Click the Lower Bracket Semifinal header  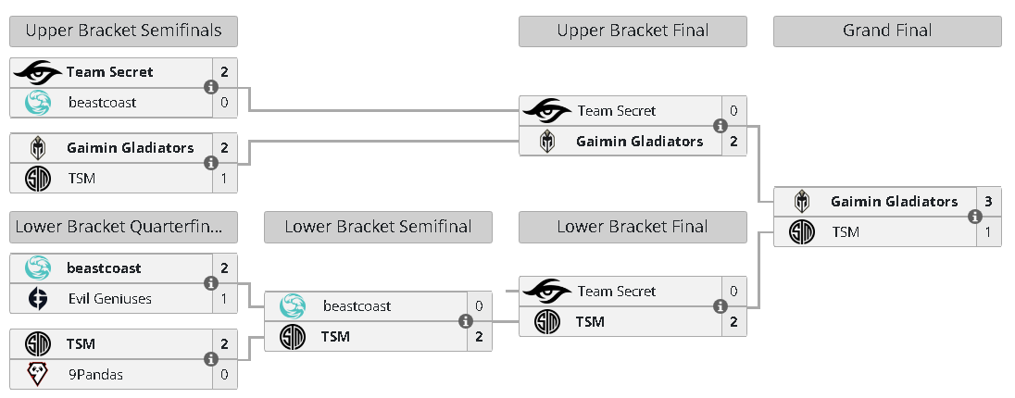[378, 228]
